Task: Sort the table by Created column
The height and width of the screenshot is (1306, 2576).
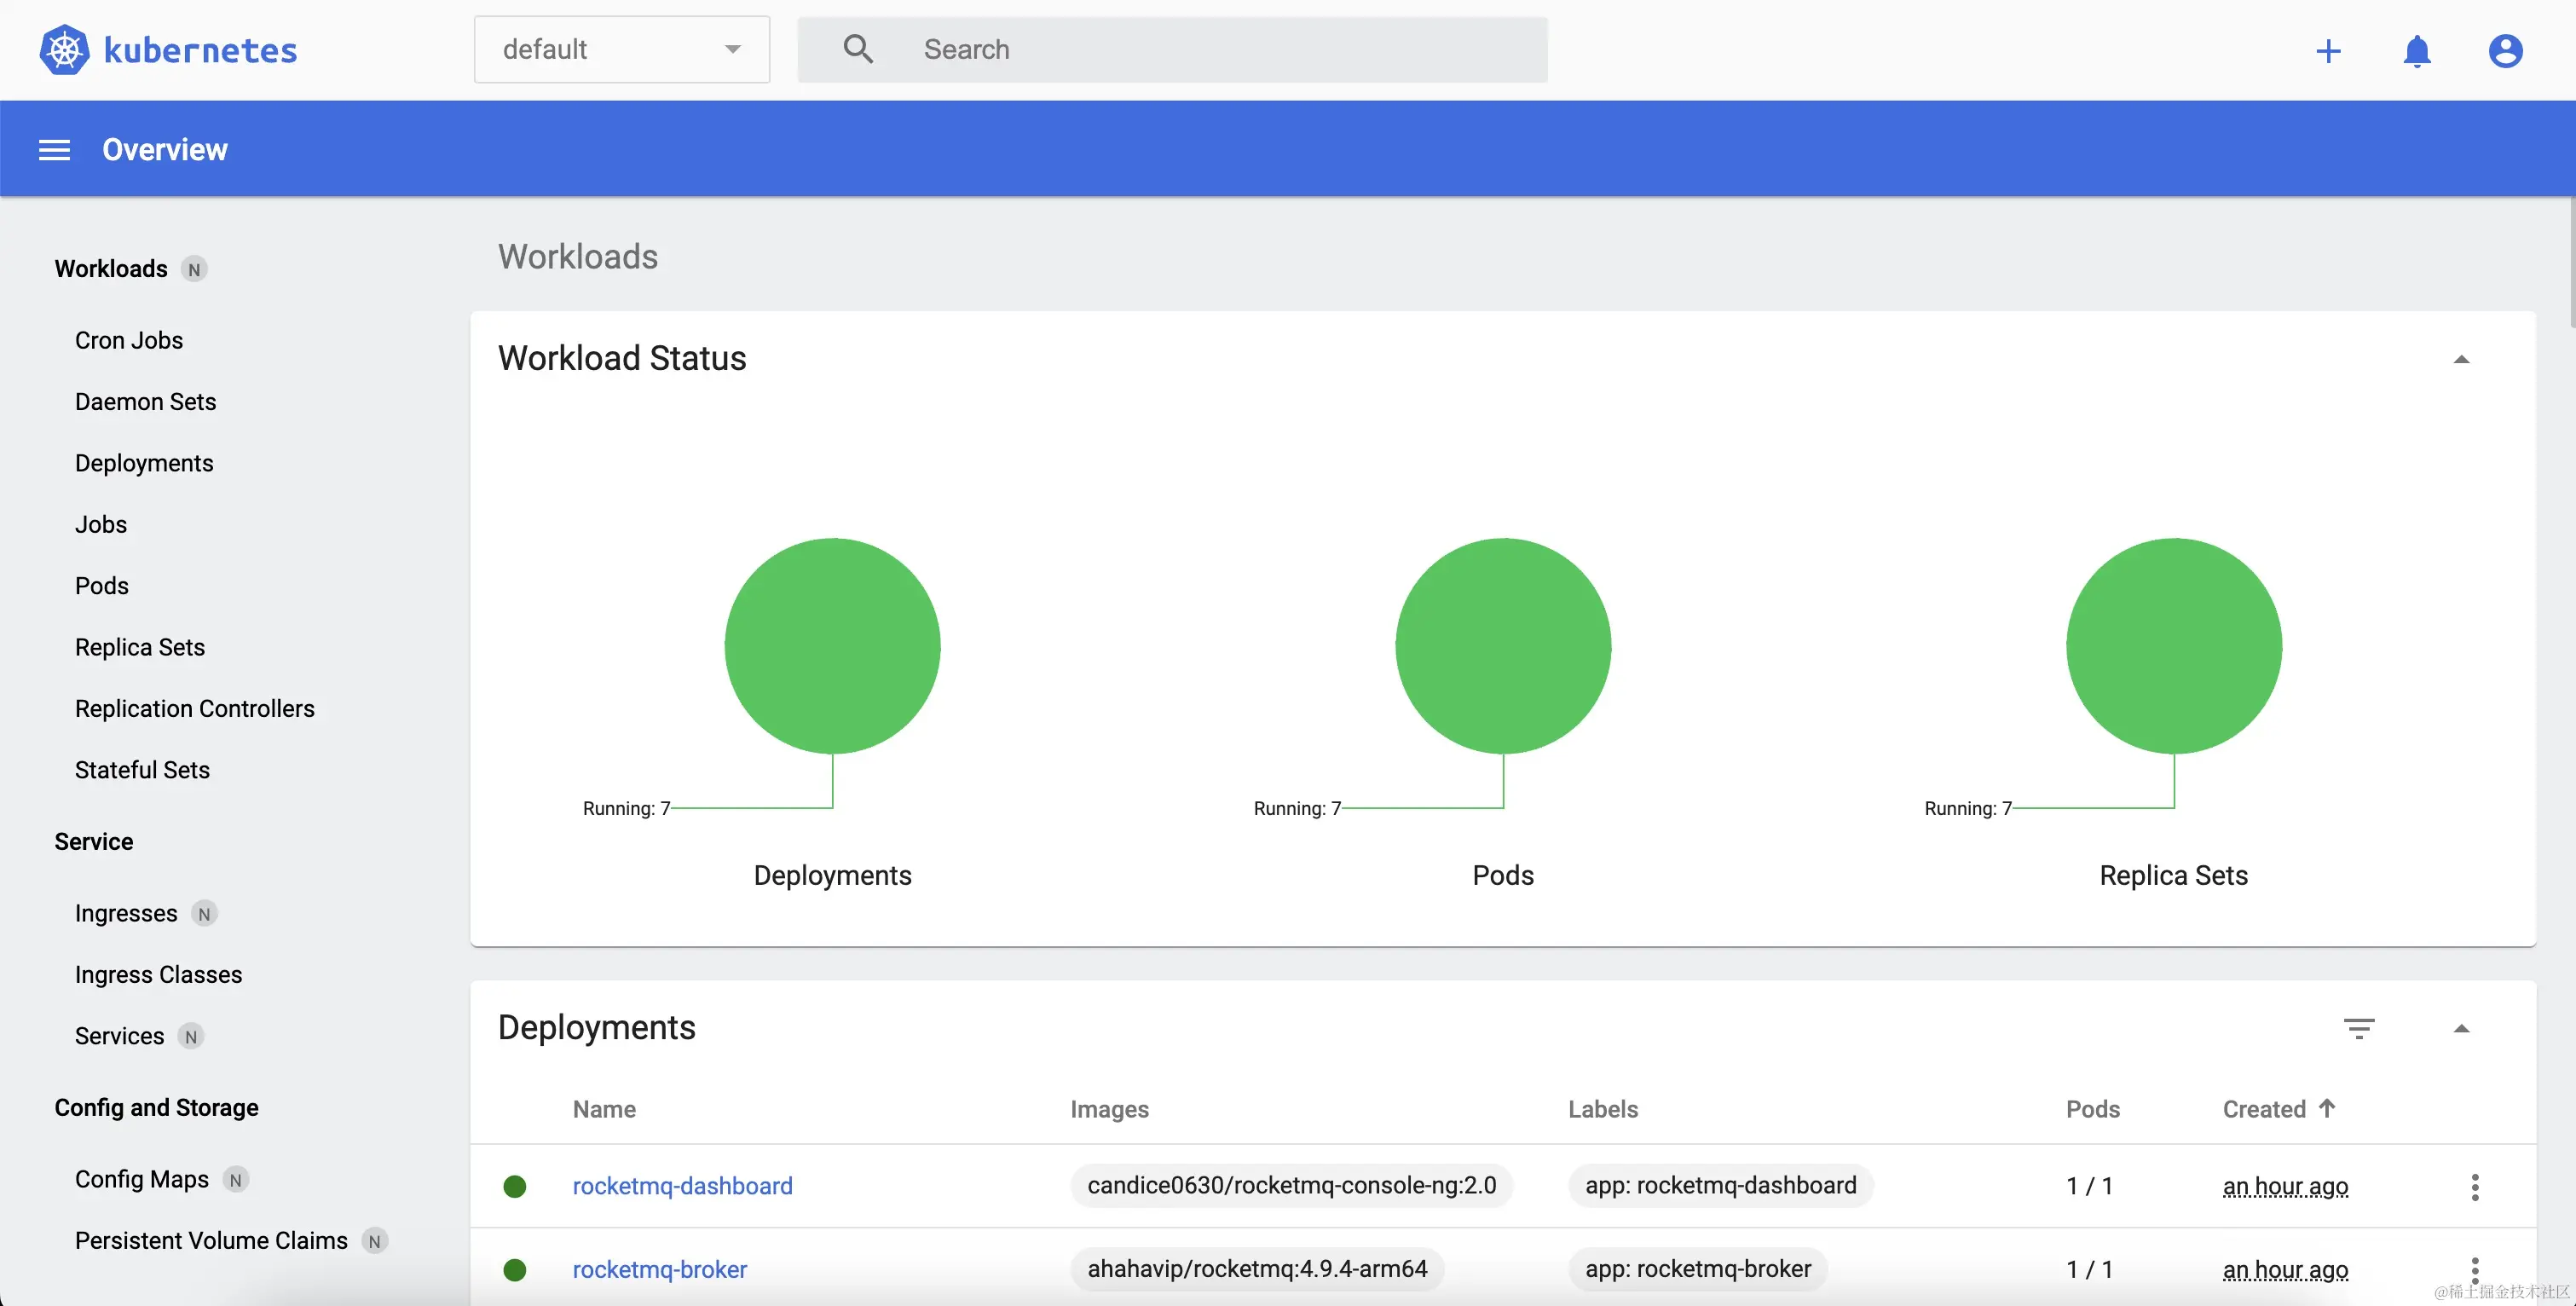Action: [2264, 1109]
